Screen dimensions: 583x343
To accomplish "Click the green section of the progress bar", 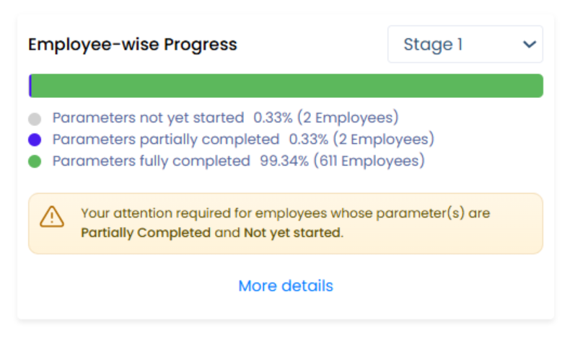I will click(289, 86).
